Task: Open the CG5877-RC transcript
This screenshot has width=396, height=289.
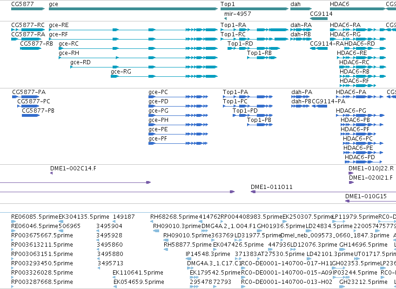Action: 28,25
